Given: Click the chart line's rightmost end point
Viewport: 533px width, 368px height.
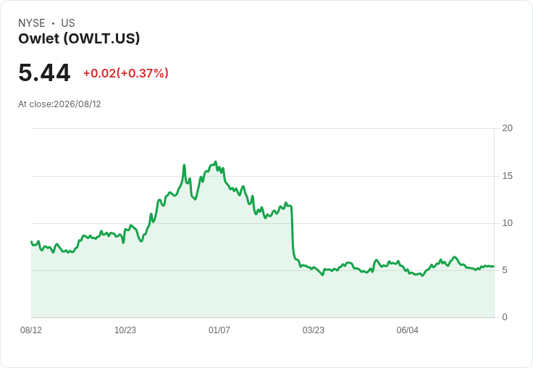Looking at the screenshot, I should (494, 267).
